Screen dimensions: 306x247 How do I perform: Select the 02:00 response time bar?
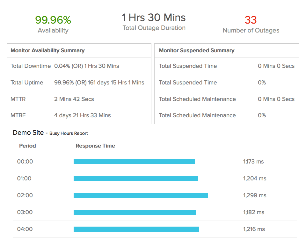140,195
